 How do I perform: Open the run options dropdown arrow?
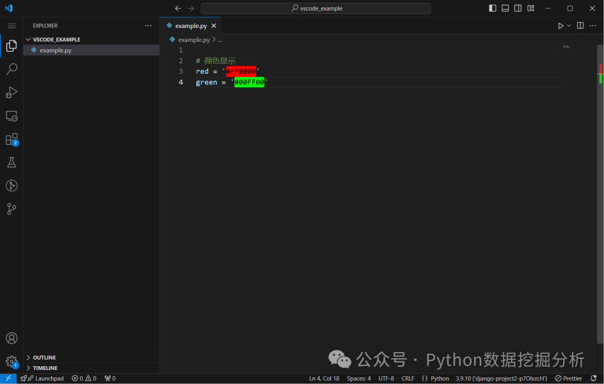point(569,26)
